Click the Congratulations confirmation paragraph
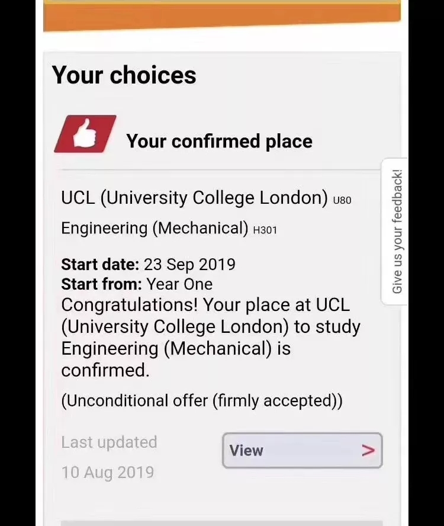This screenshot has width=444, height=526. tap(211, 338)
